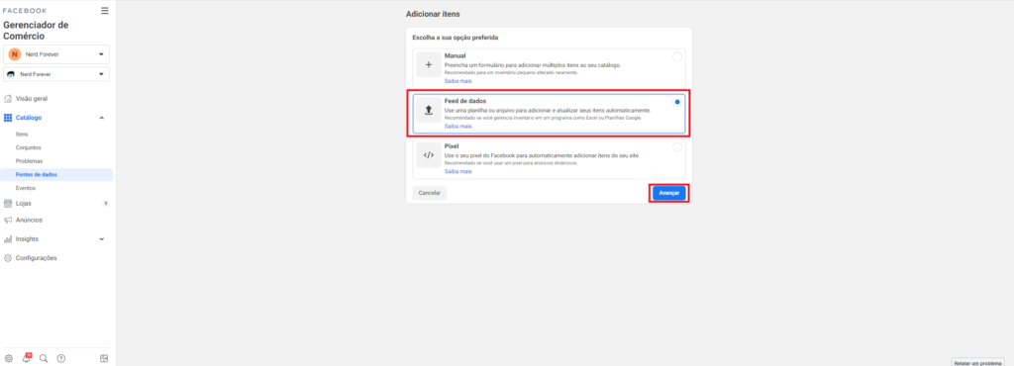This screenshot has height=366, width=1014.
Task: Collapse the Catálogo section chevron
Action: pos(102,118)
